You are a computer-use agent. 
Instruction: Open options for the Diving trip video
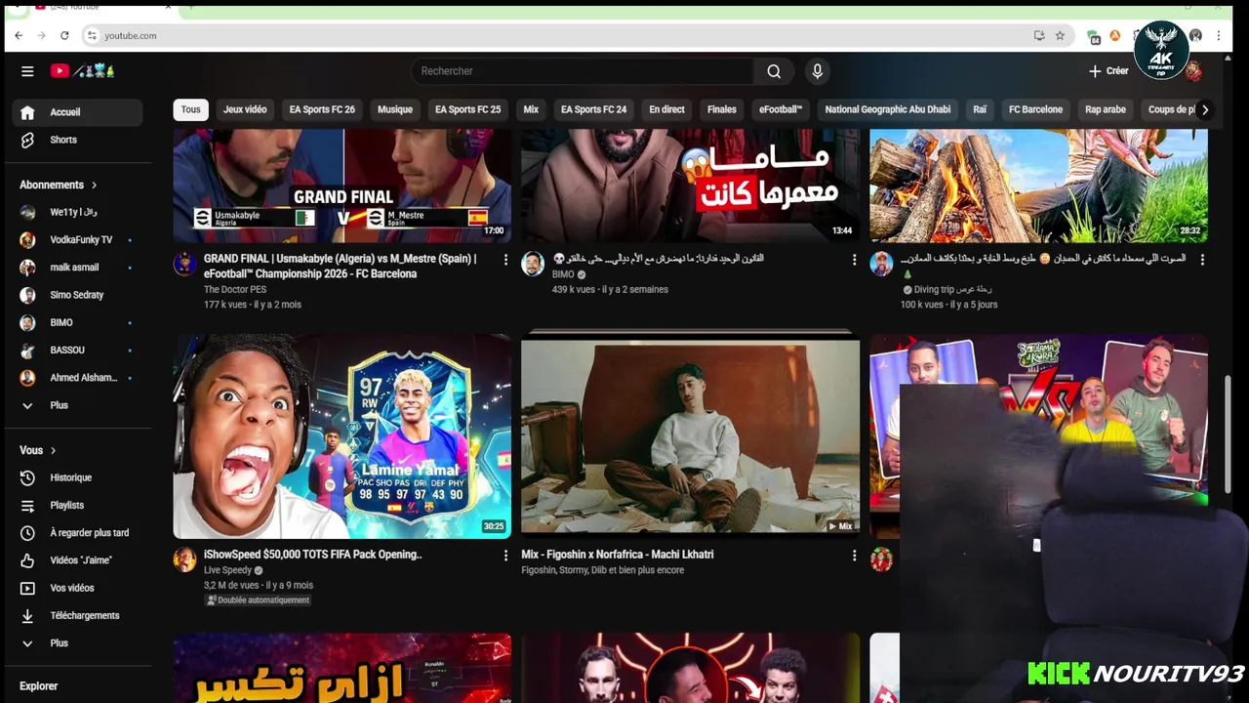1202,260
